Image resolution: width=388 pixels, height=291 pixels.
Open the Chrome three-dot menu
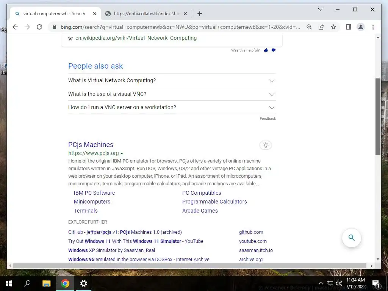point(373,27)
